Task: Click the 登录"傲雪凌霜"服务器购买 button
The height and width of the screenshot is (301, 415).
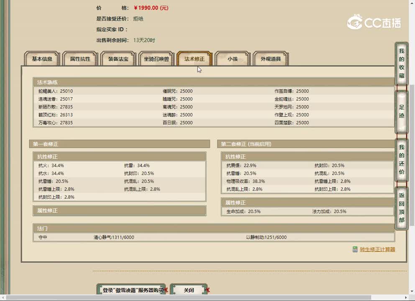Action: coord(131,290)
